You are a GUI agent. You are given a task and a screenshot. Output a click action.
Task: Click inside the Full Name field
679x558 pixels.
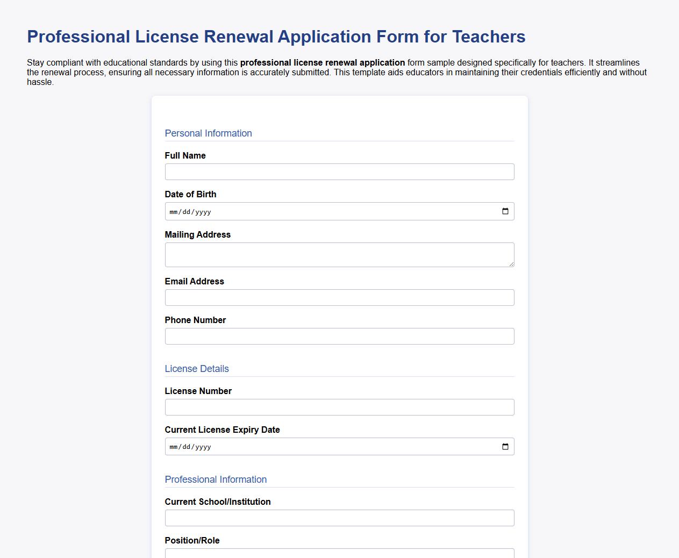(339, 171)
